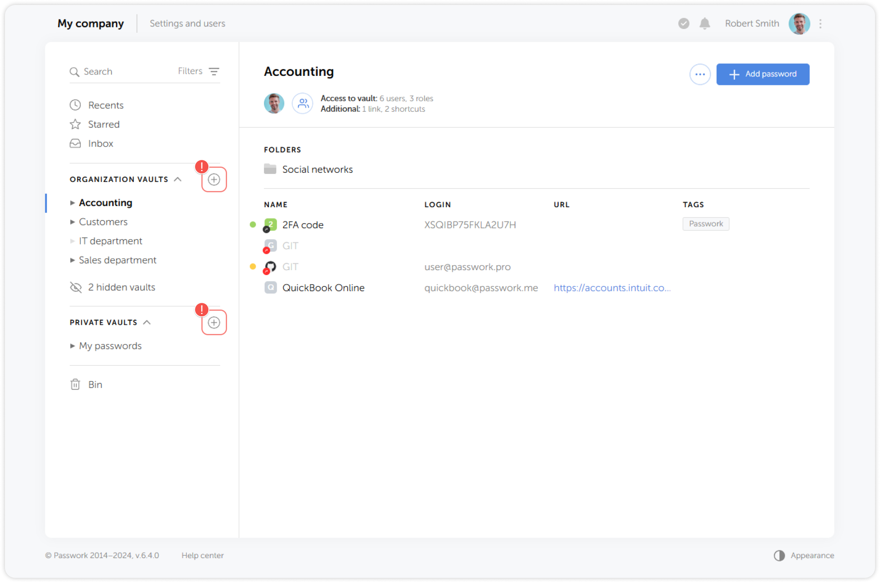Open the three-dot vault options menu

tap(700, 74)
